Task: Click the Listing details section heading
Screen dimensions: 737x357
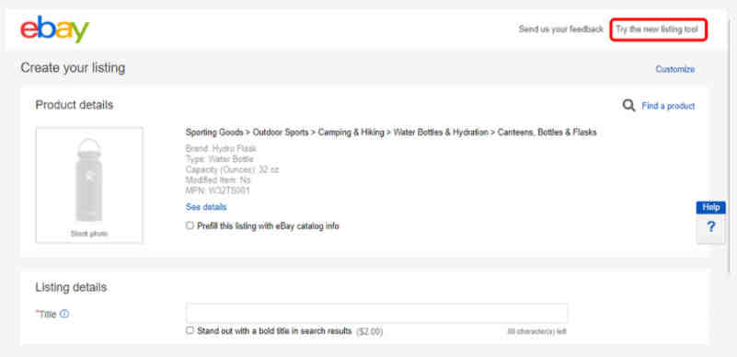Action: click(71, 287)
